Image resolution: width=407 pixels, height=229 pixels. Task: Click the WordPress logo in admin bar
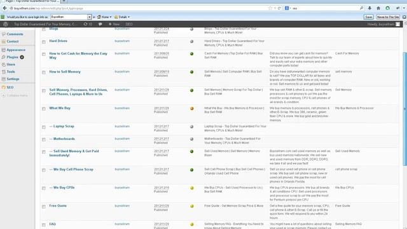point(6,24)
